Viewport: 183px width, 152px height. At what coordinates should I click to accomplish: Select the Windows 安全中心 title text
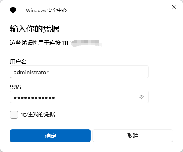point(46,10)
